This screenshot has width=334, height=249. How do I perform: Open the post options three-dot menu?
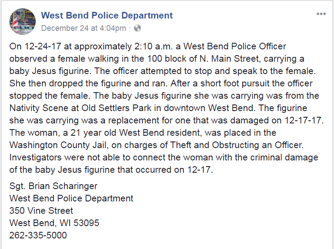[x=321, y=15]
